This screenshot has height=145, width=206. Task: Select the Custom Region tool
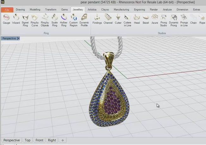tap(74, 20)
